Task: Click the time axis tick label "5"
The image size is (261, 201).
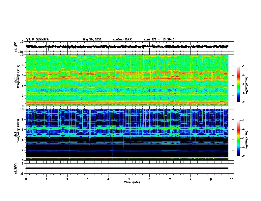Action: (x=129, y=179)
